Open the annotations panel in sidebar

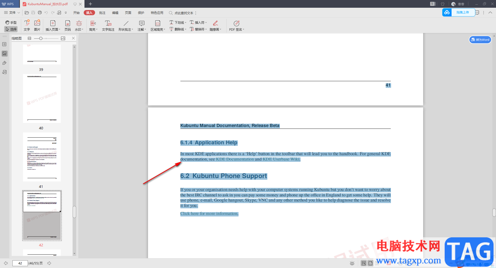click(x=4, y=63)
